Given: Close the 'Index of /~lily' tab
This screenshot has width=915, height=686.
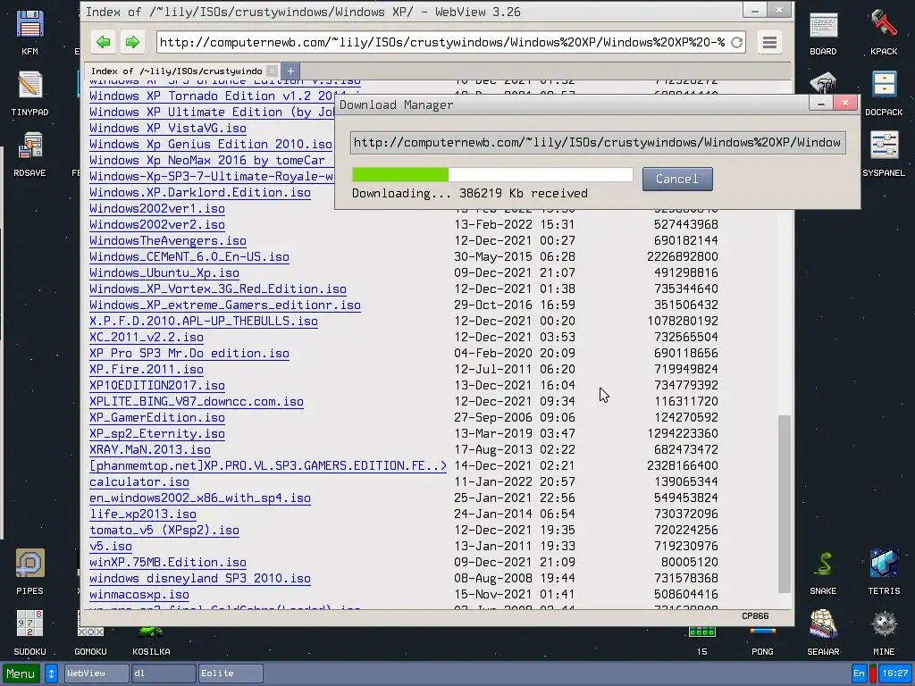Looking at the screenshot, I should click(x=272, y=71).
